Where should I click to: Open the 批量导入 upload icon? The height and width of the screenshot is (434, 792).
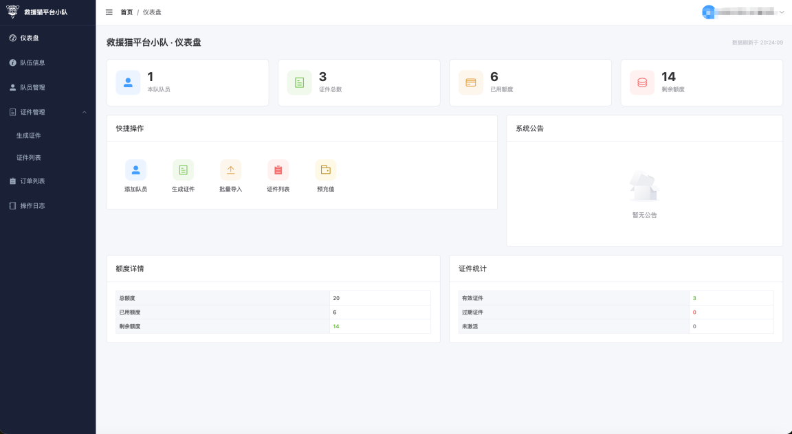point(230,170)
